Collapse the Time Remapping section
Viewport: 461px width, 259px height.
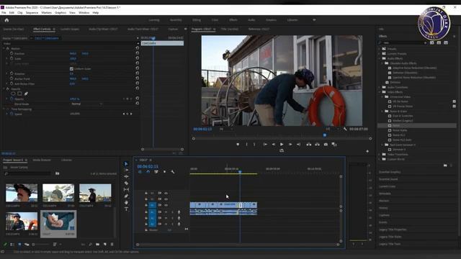pyautogui.click(x=4, y=109)
